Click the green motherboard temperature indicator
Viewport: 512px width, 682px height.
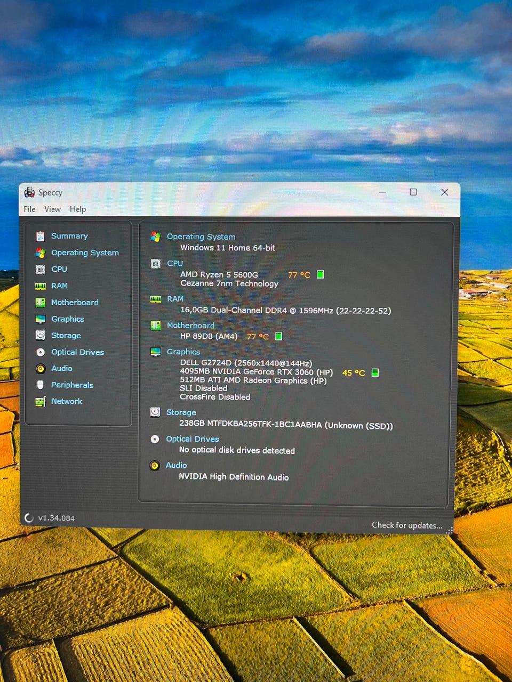coord(278,336)
